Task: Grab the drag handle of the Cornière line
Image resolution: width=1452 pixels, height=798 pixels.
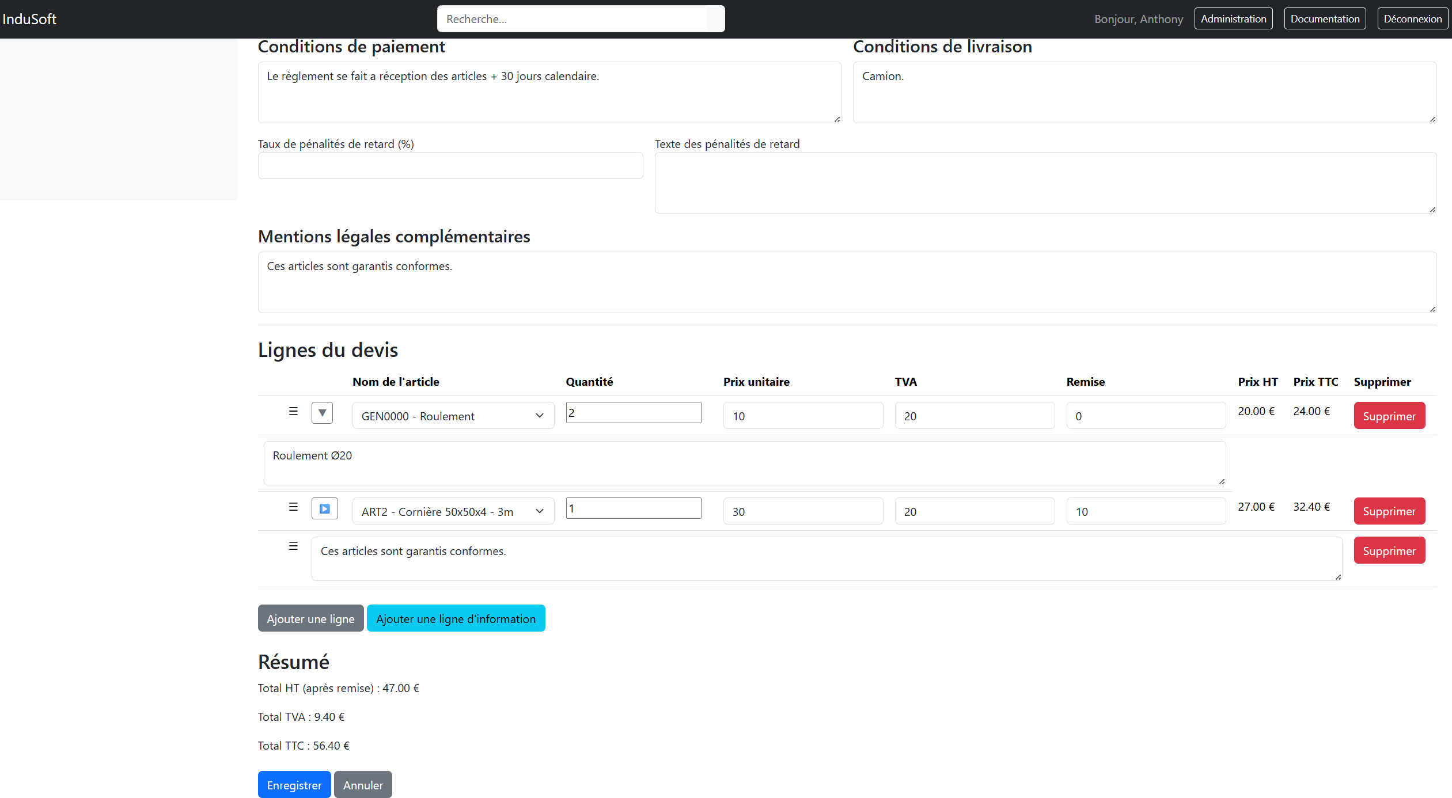Action: [x=293, y=507]
